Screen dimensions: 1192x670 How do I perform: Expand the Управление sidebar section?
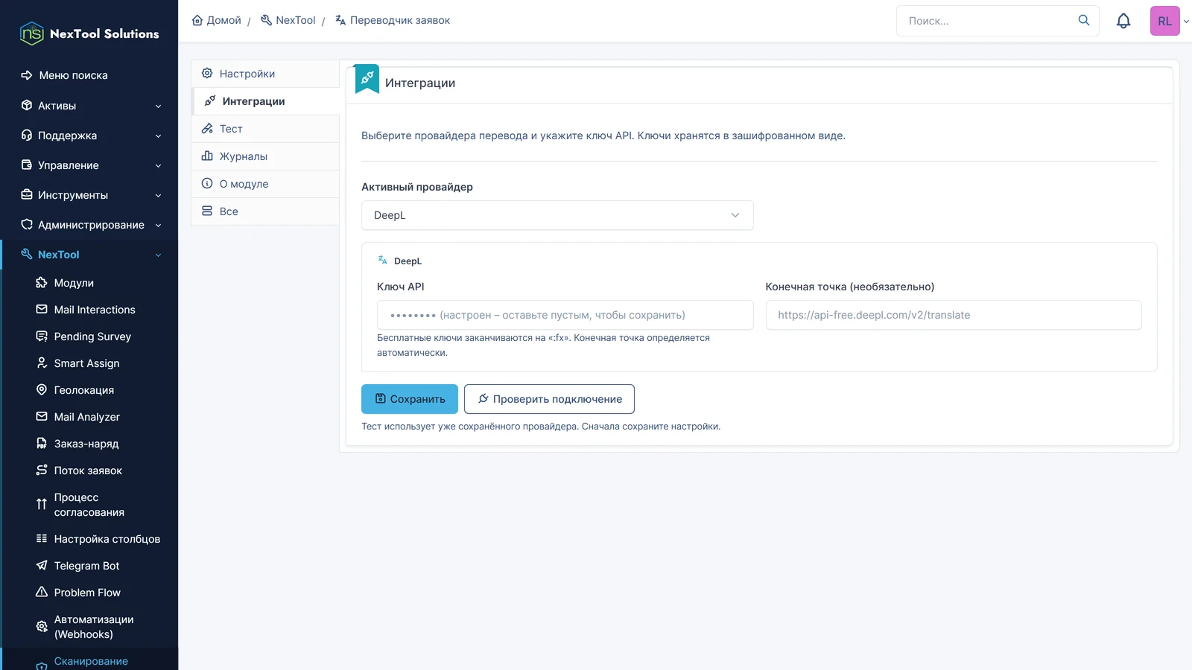tap(89, 165)
